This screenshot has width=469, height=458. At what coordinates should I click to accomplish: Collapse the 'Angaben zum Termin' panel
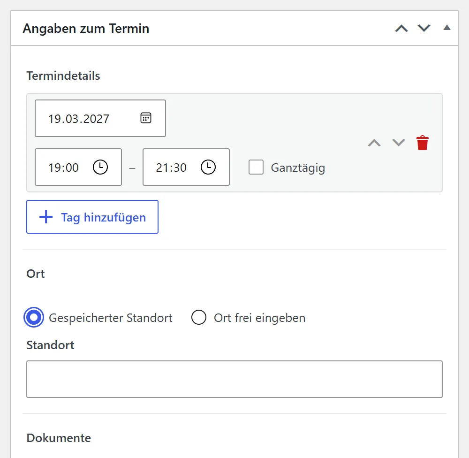tap(447, 28)
